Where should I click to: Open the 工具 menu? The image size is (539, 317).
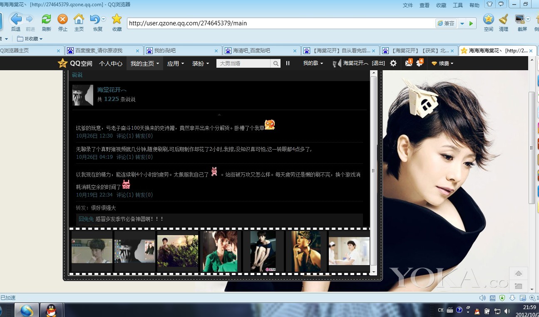(x=458, y=5)
